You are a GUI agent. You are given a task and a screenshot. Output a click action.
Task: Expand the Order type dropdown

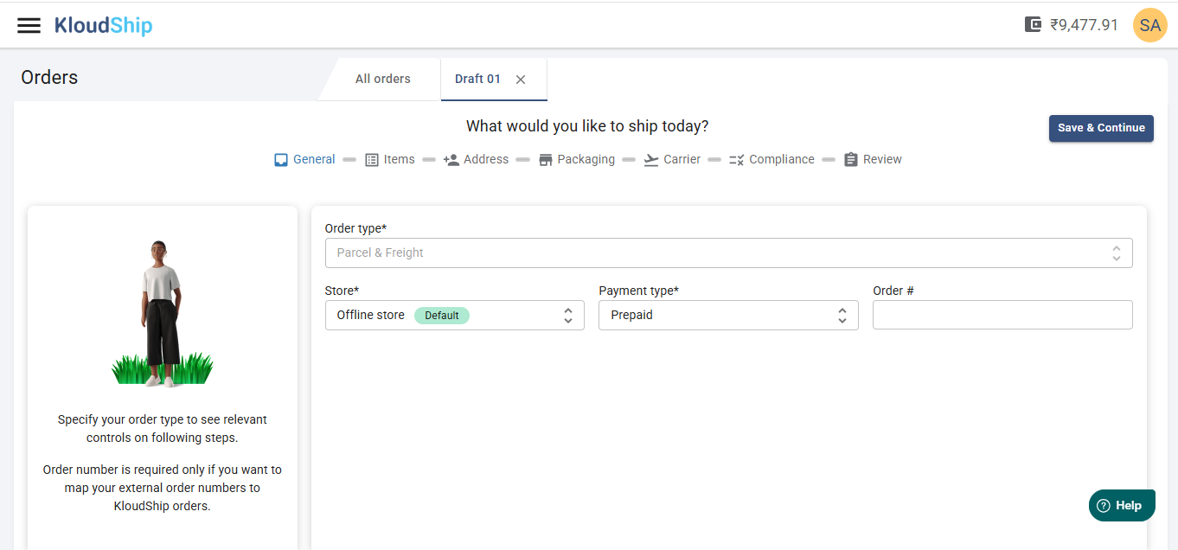(x=728, y=253)
